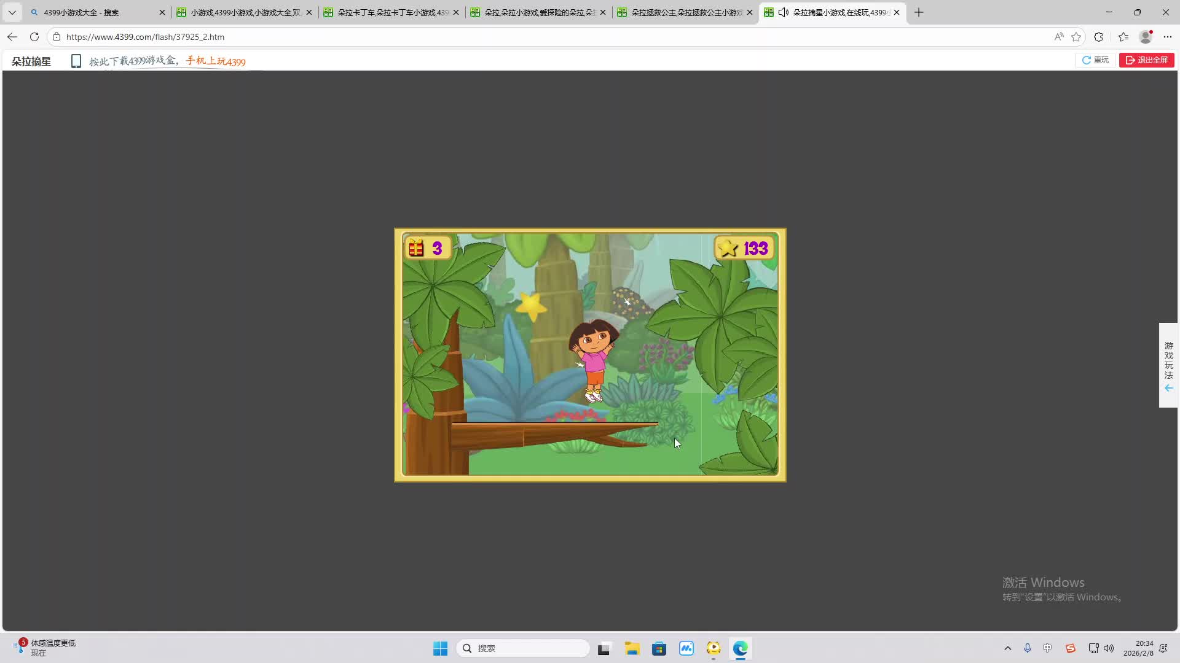Toggle Chinese input mode indicator
The height and width of the screenshot is (663, 1180).
tap(1047, 648)
